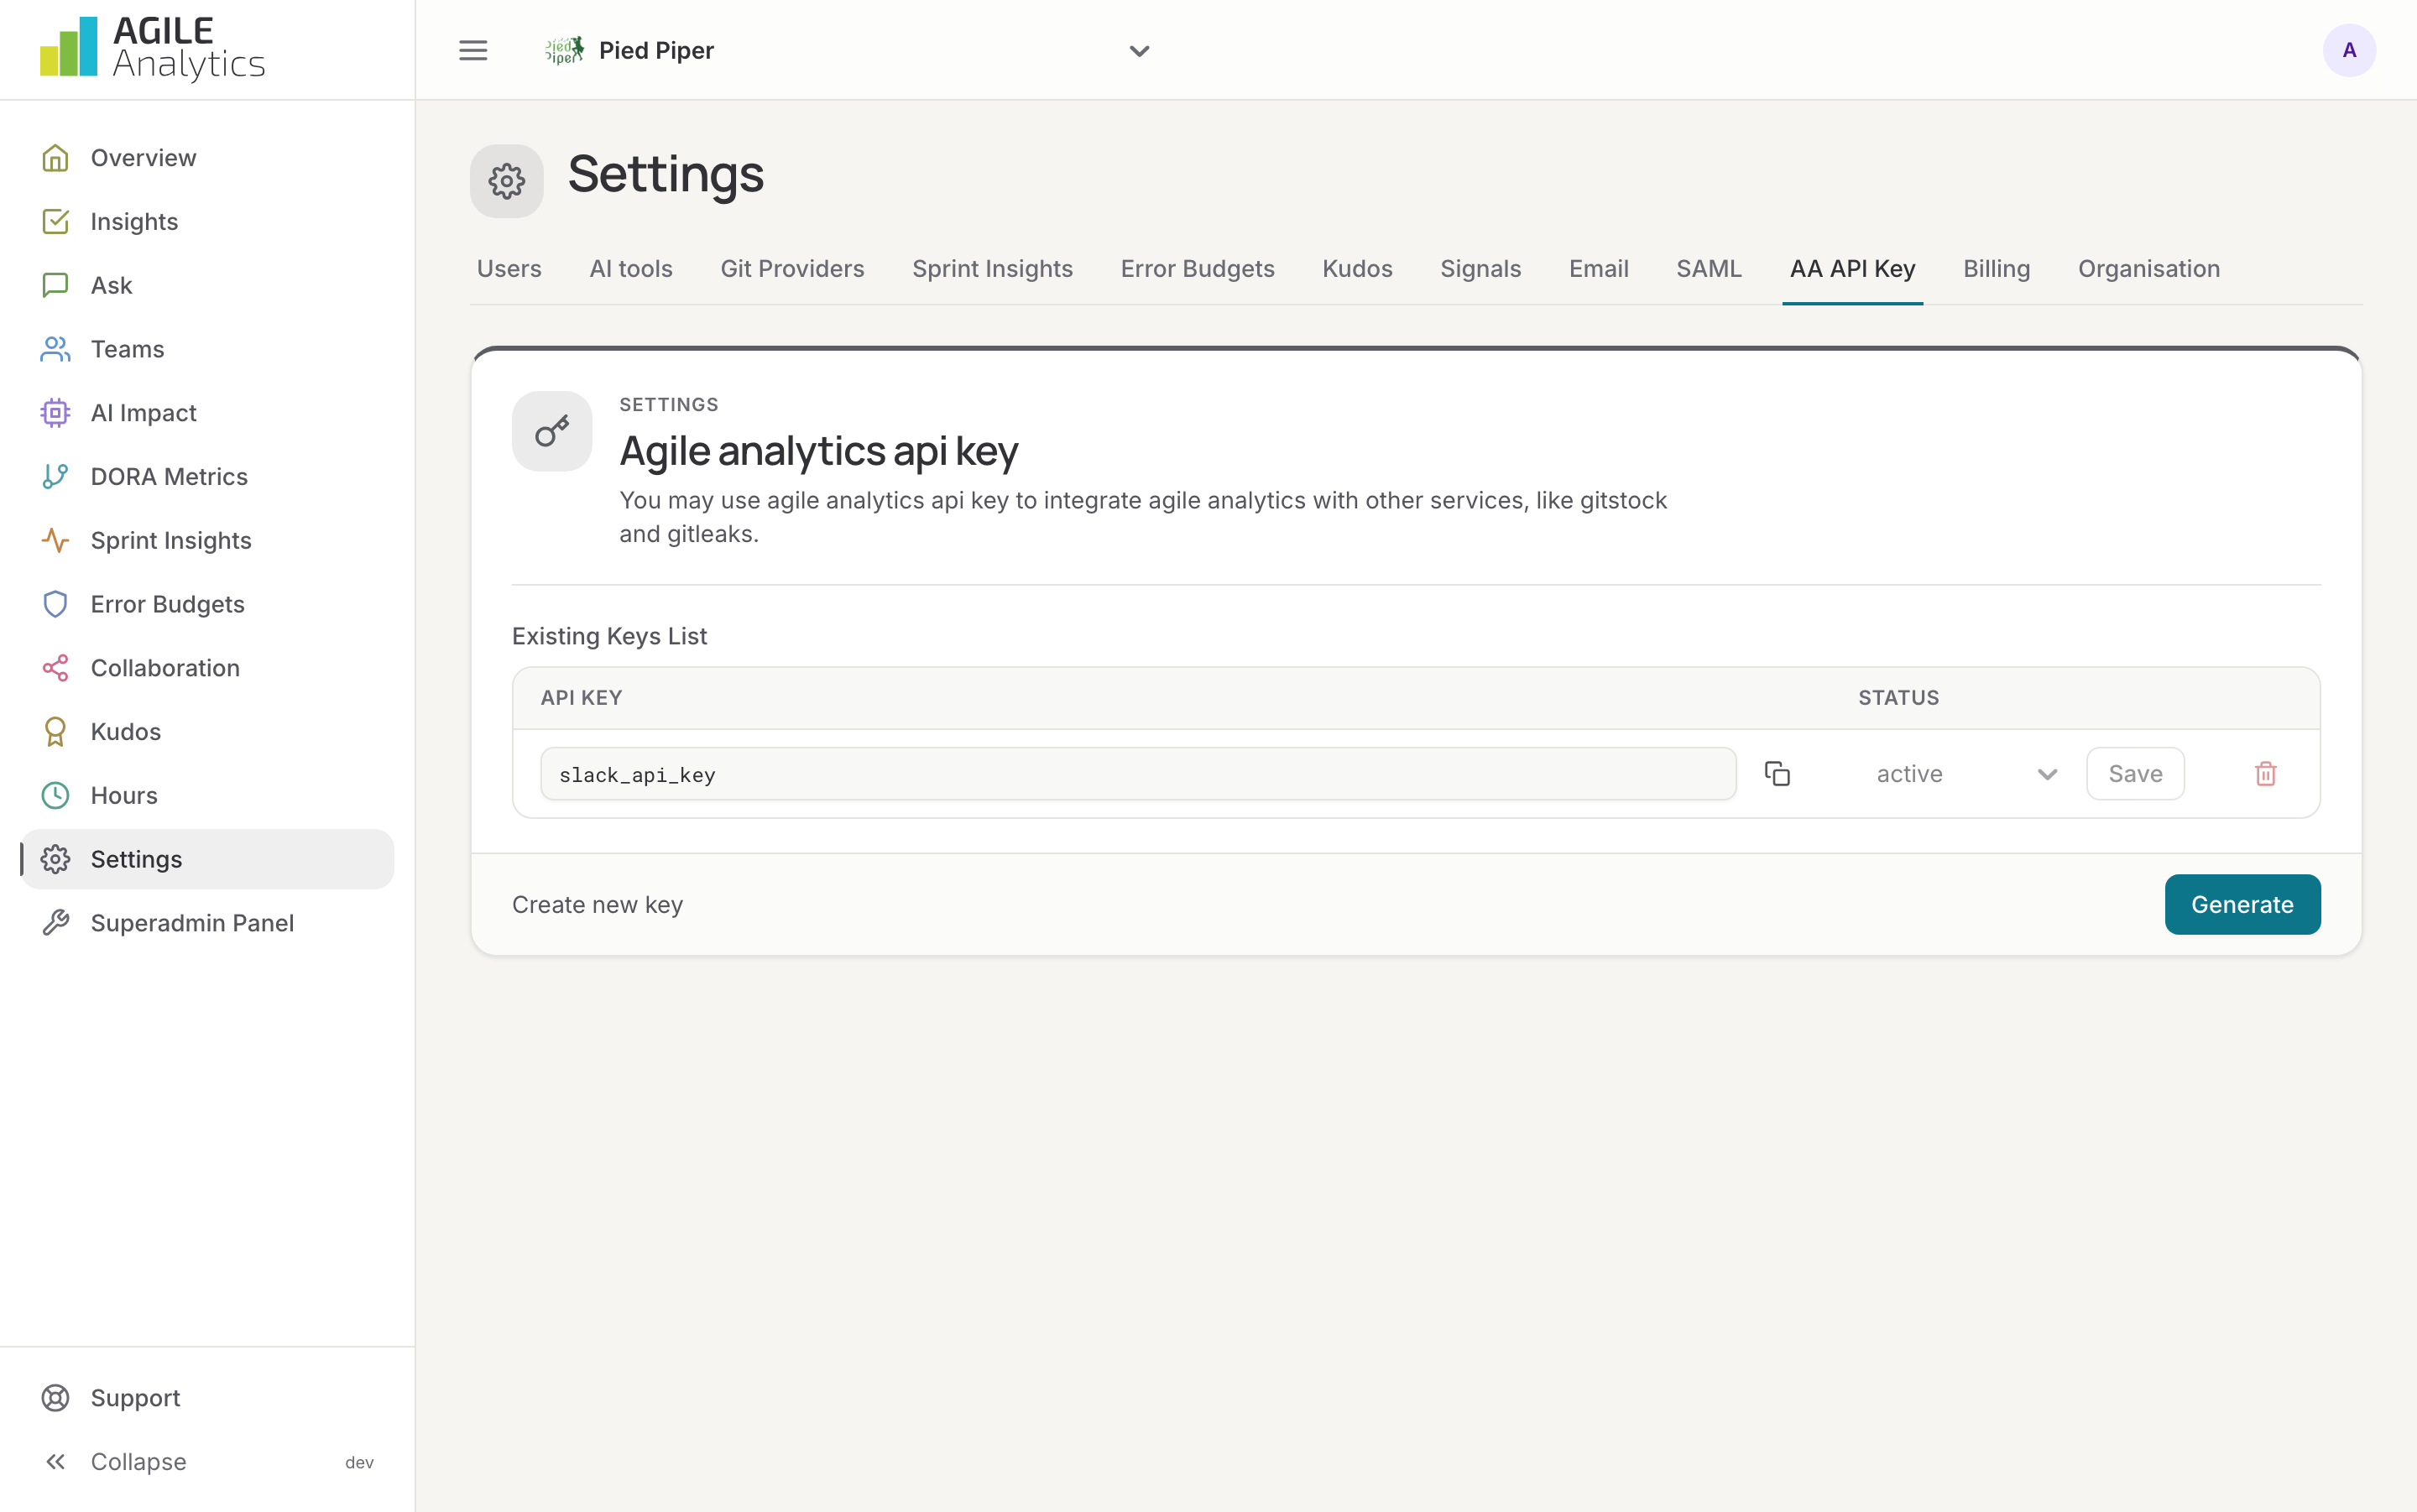
Task: Select the Kudos settings tab
Action: pyautogui.click(x=1357, y=269)
